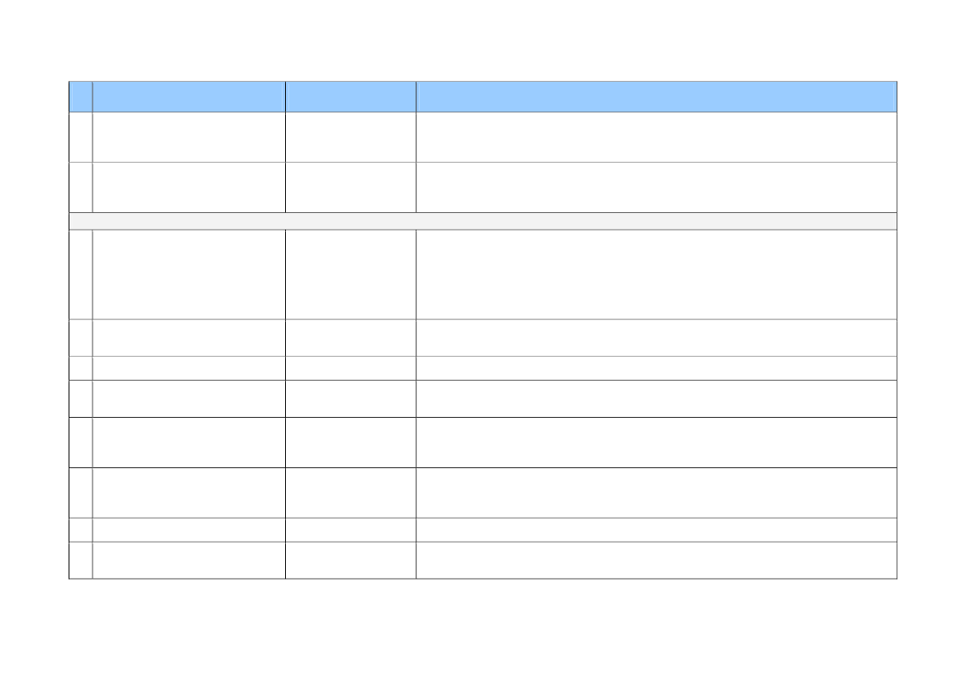Click second-column cell in sixth row below gray bar
Screen dimensions: 966x682
[189, 493]
